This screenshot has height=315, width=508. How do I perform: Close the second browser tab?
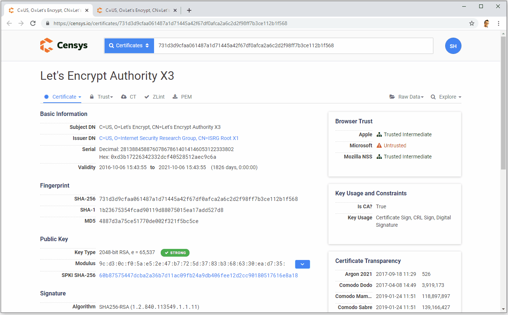175,10
